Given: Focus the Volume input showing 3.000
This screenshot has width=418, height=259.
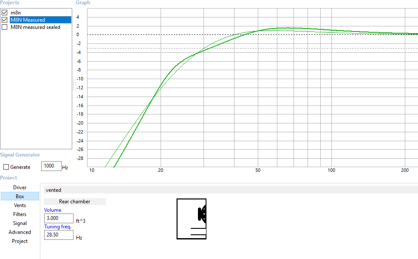Looking at the screenshot, I should click(x=58, y=218).
